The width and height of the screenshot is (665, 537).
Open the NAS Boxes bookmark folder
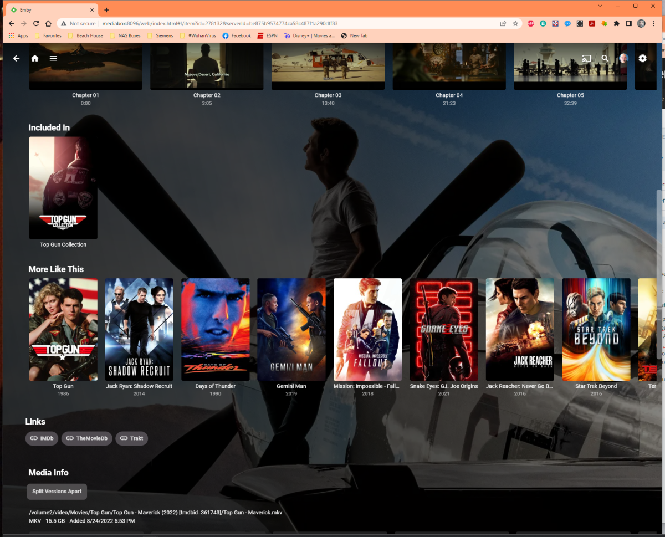point(125,35)
